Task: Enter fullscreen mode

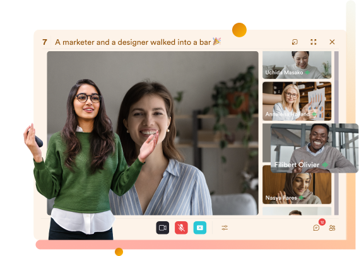Action: pyautogui.click(x=314, y=42)
